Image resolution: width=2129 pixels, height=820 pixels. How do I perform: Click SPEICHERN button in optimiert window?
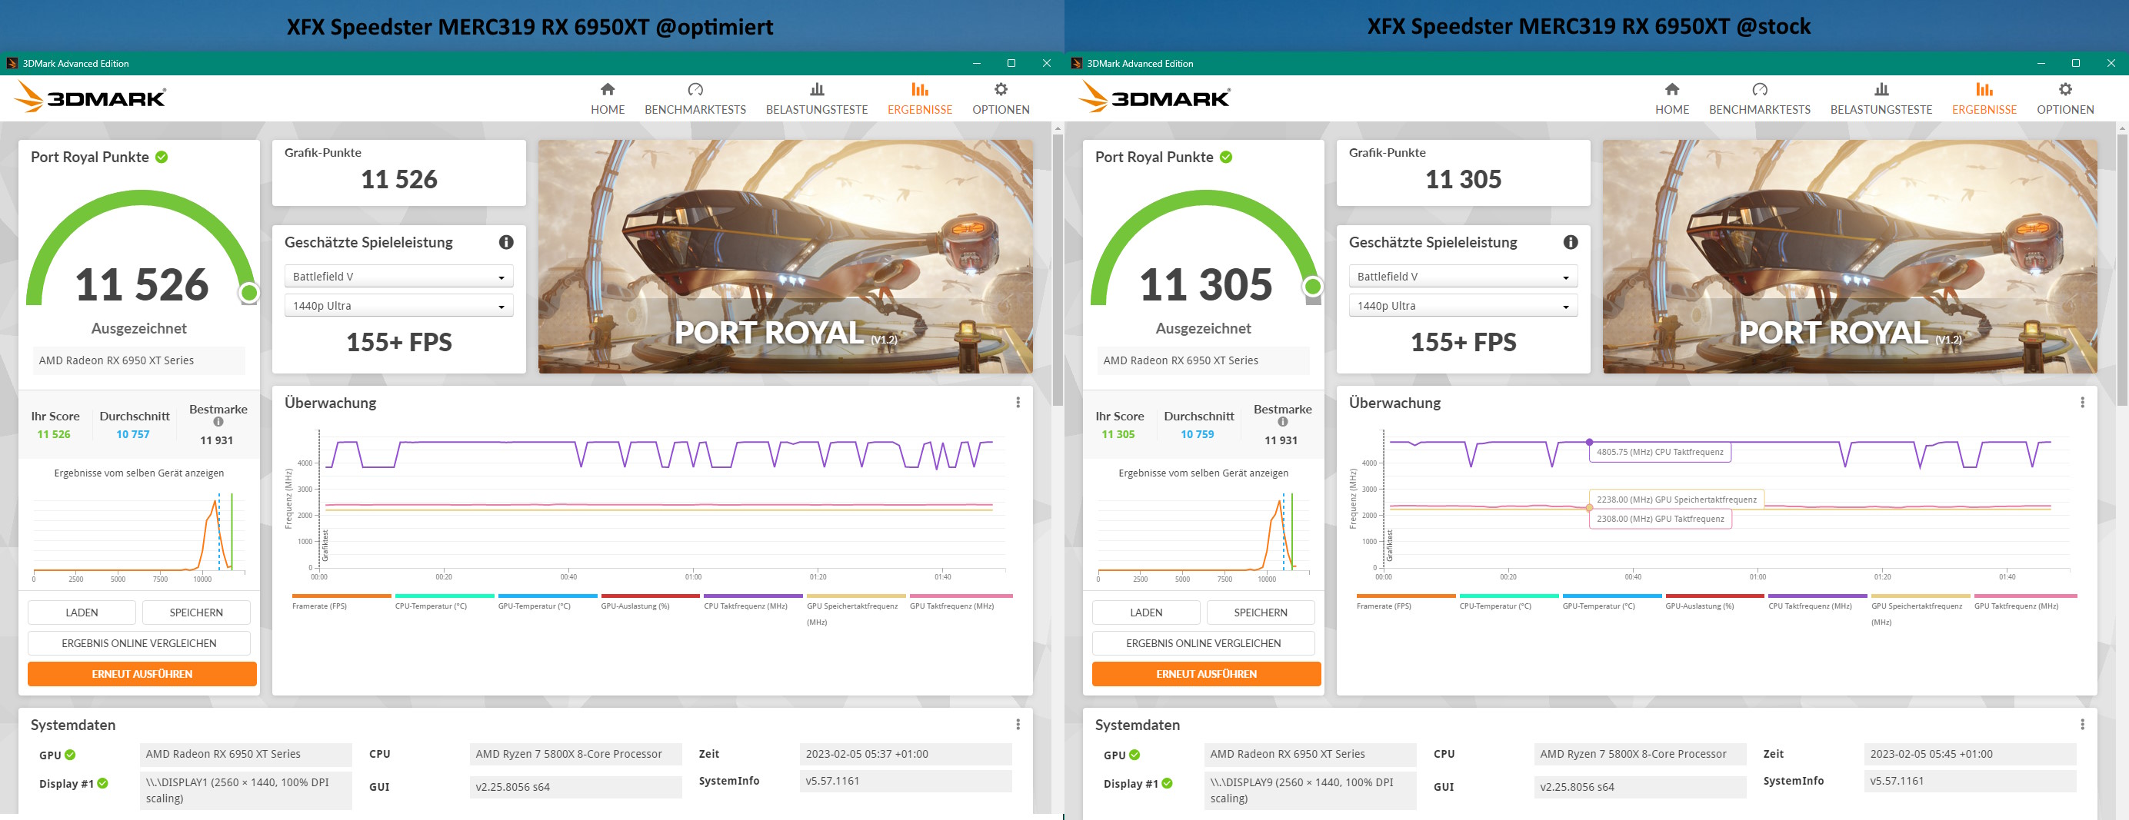point(196,613)
